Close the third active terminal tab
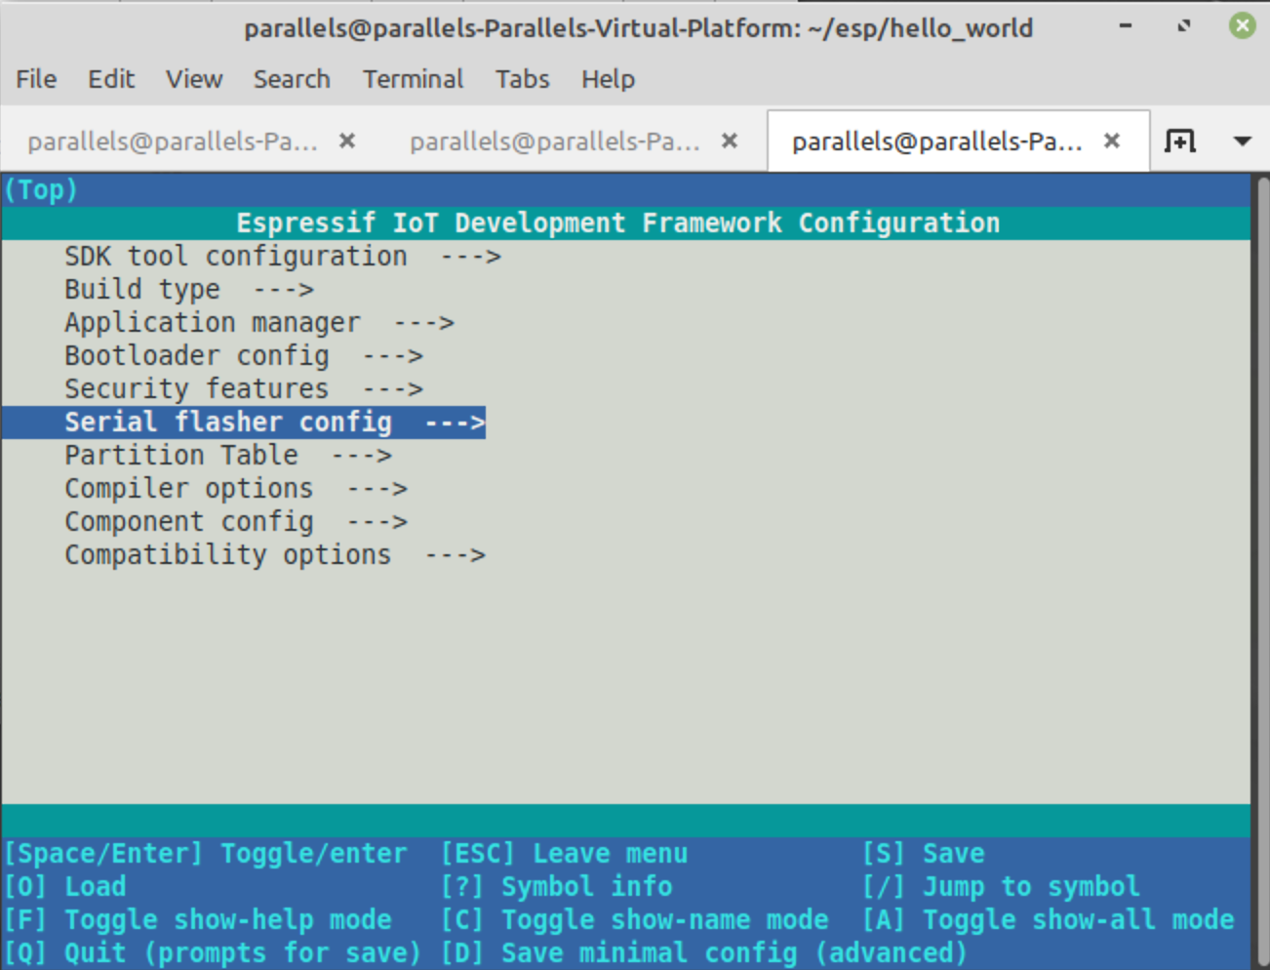 tap(1111, 141)
